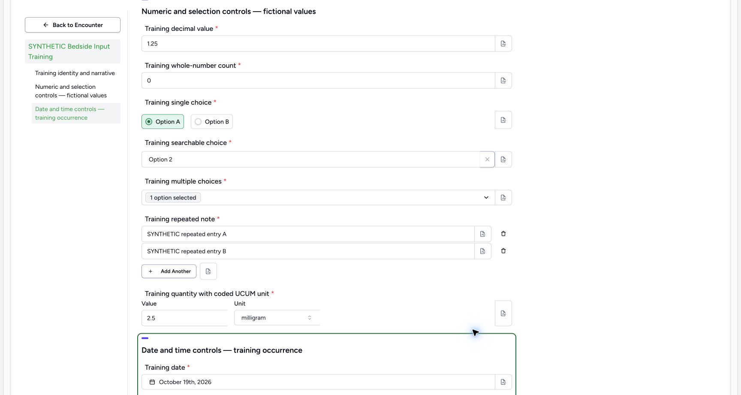Screen dimensions: 741x395
Task: Click the '1 option selected' badge
Action: [173, 198]
